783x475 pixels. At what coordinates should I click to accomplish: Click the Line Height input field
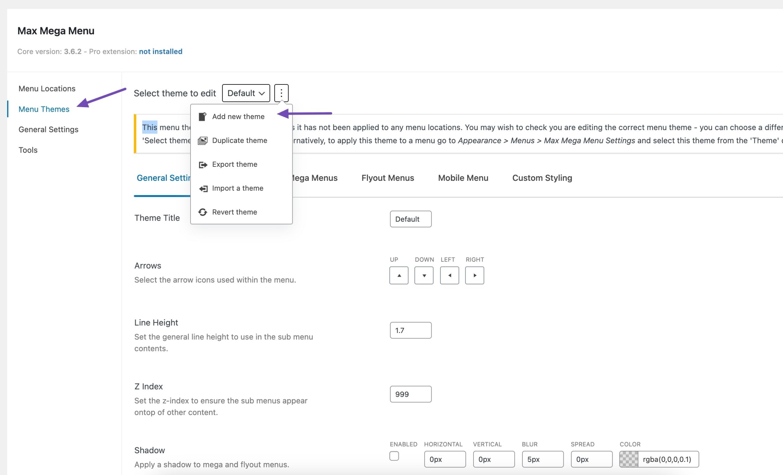click(410, 330)
